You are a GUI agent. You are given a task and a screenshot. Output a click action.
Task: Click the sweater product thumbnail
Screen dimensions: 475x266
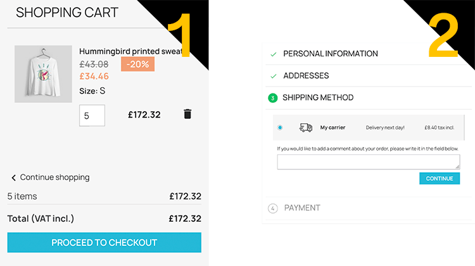click(x=43, y=74)
